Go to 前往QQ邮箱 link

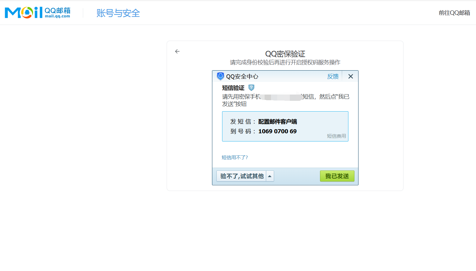point(454,13)
